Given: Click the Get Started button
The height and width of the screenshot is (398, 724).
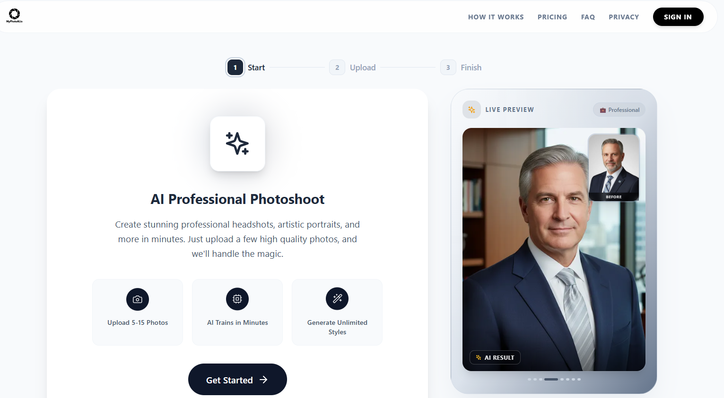Looking at the screenshot, I should (237, 380).
